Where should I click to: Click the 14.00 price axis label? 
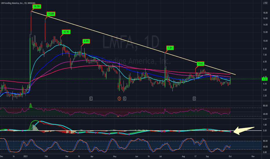(265, 25)
